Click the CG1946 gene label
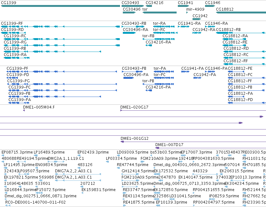The width and height of the screenshot is (266, 207). 213,3
